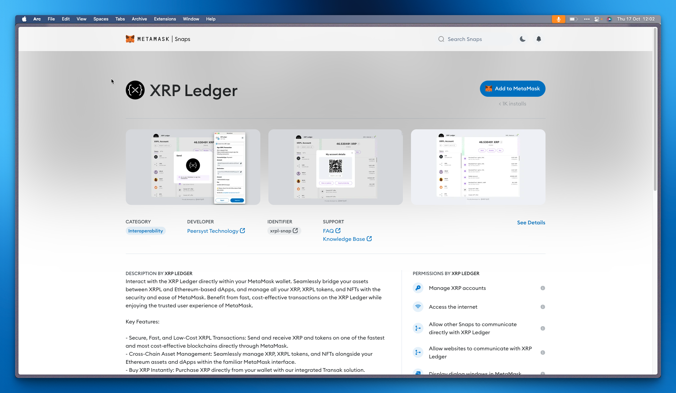Show info for Access the internet permission
The height and width of the screenshot is (393, 676).
click(542, 307)
